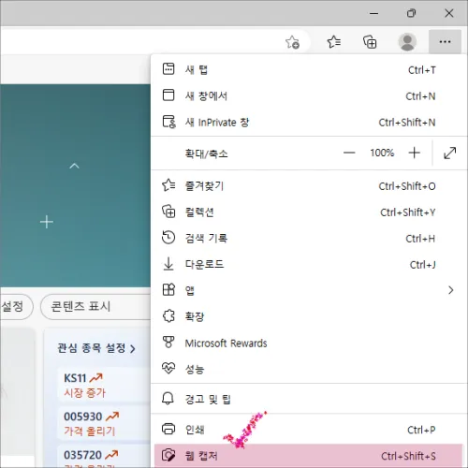
Task: Click the 컬렉션 icon in the menu
Action: 168,212
